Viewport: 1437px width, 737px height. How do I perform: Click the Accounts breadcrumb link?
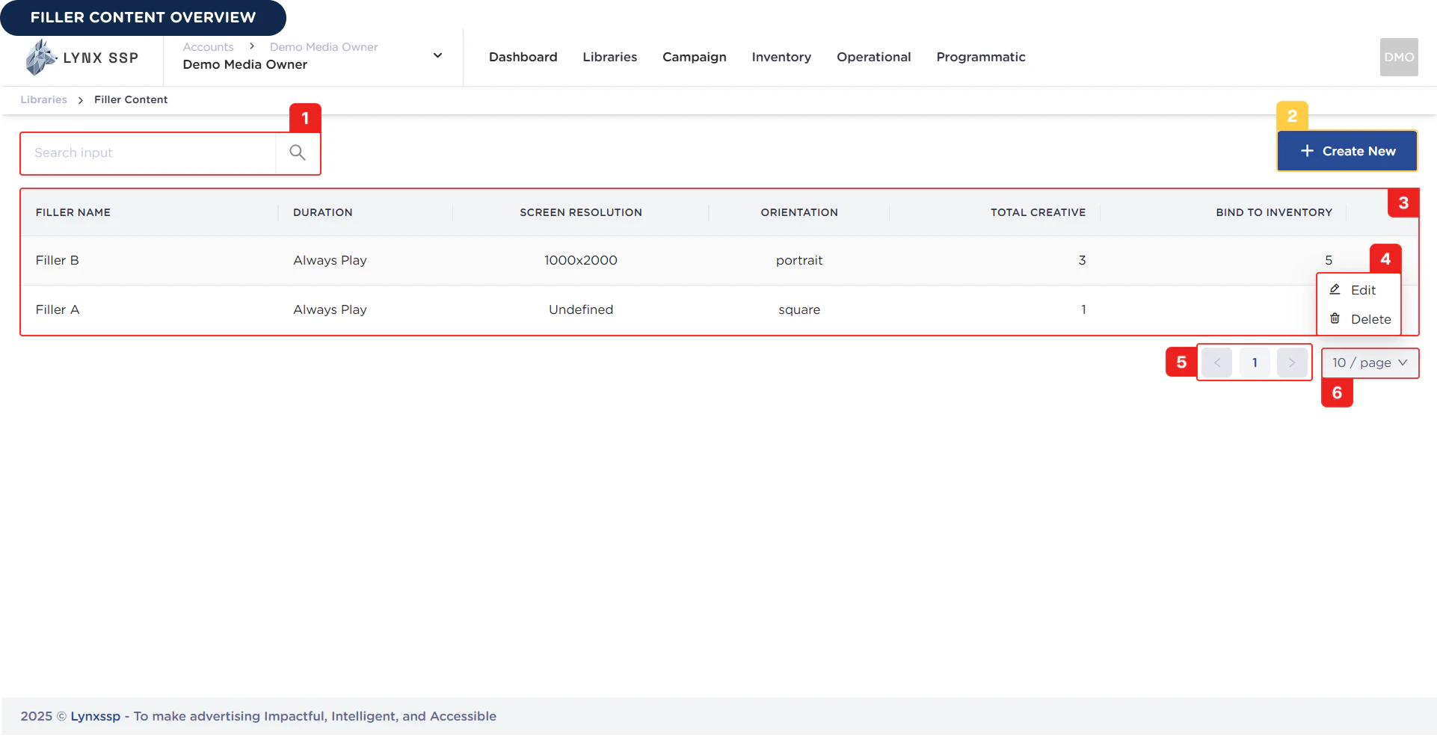click(x=208, y=46)
